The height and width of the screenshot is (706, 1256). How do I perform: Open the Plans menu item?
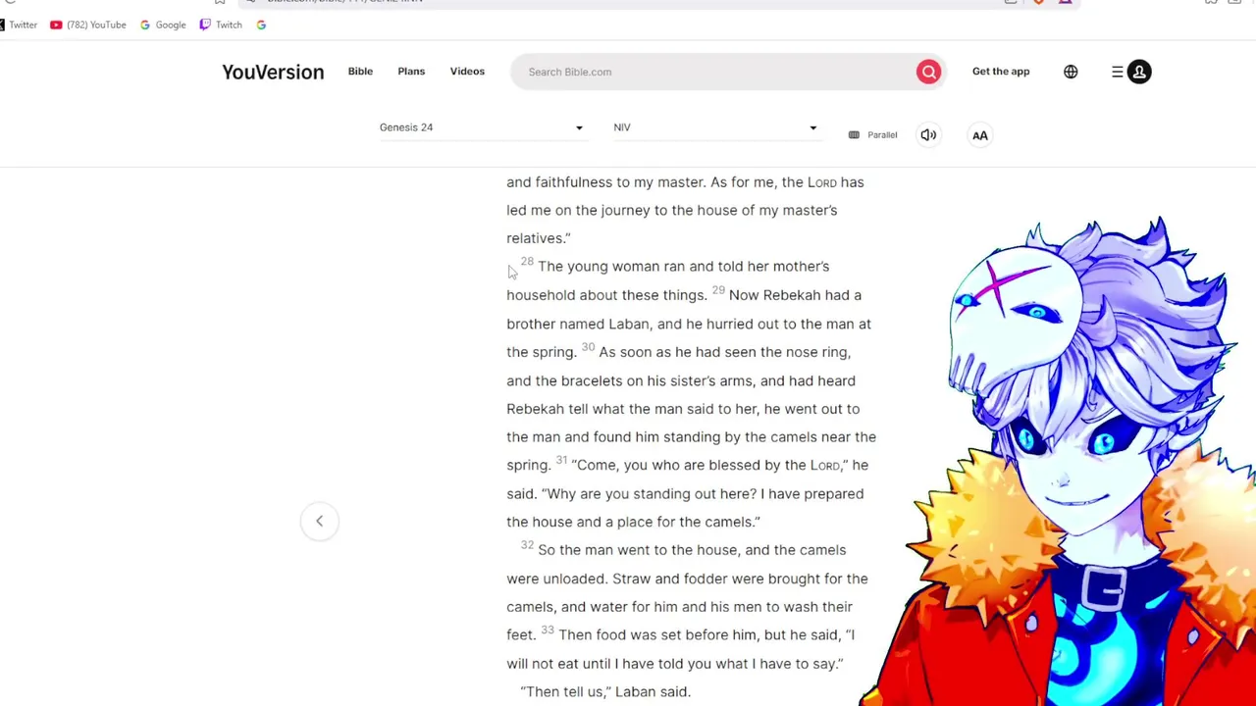coord(411,72)
